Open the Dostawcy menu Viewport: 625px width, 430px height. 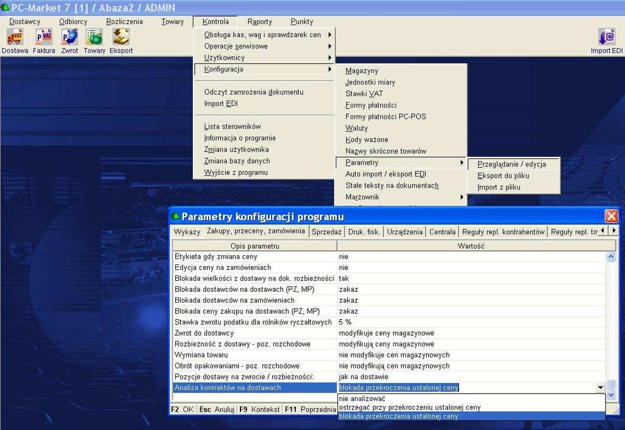pyautogui.click(x=24, y=21)
